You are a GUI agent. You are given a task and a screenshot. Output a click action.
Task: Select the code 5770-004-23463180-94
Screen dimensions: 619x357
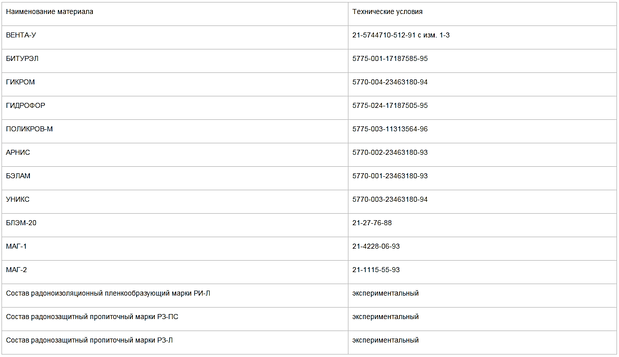click(x=390, y=82)
